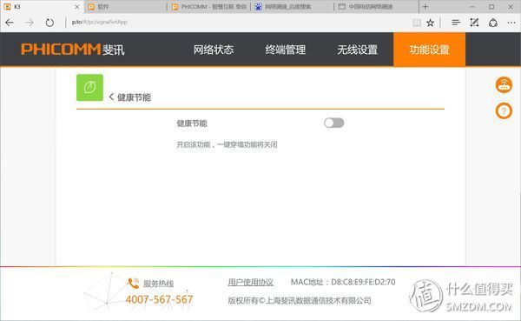Open the browser hub lines icon
This screenshot has height=321, width=521.
456,23
